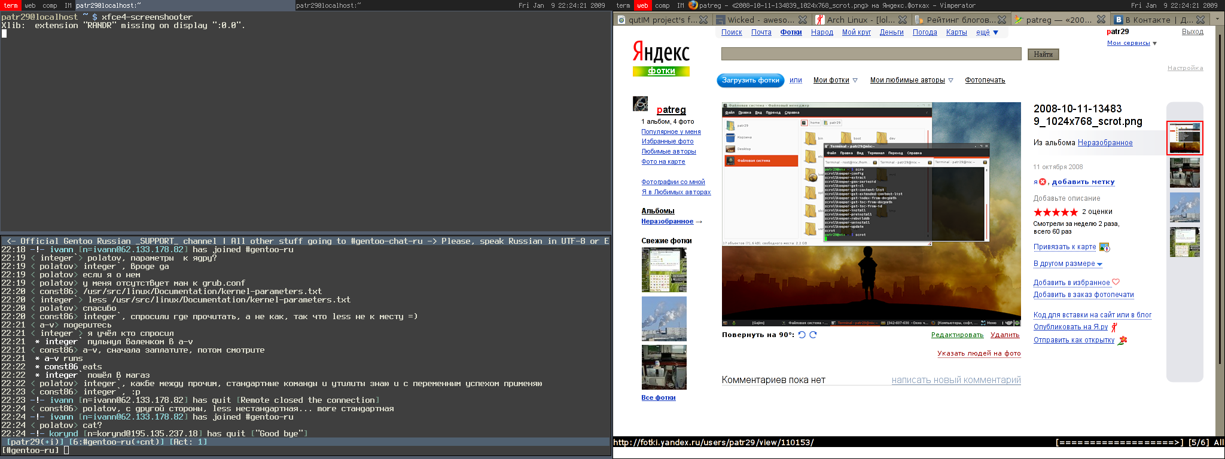Click the Яндекс logo
The image size is (1225, 459).
(x=661, y=52)
